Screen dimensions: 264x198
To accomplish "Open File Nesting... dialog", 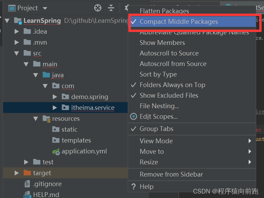I will tap(192, 106).
